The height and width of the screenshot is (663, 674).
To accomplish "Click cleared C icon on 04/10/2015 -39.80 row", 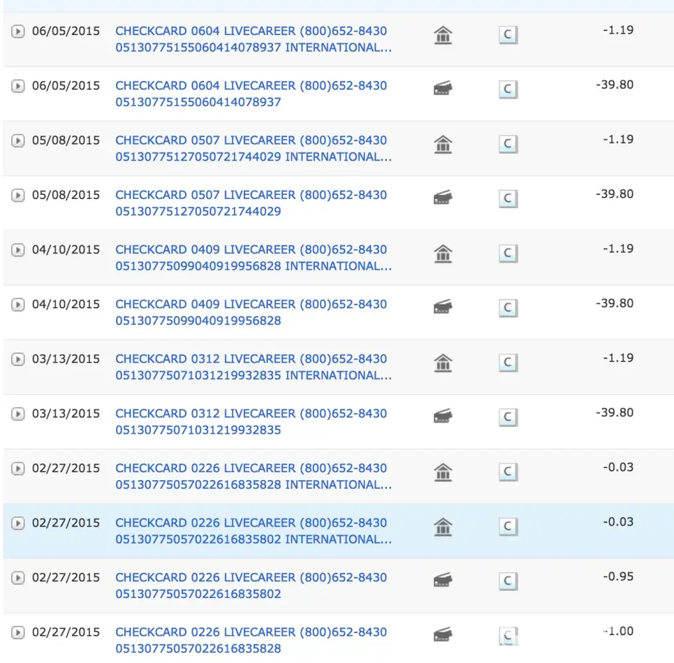I will click(508, 308).
